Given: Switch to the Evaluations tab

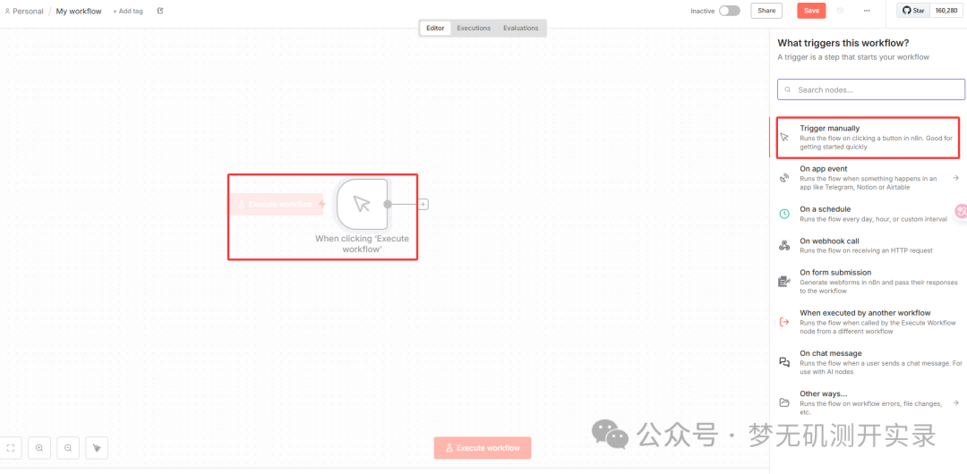Looking at the screenshot, I should coord(520,28).
